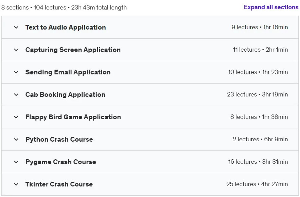
Task: Click 23 lectures 3hr 19min summary
Action: pos(257,94)
